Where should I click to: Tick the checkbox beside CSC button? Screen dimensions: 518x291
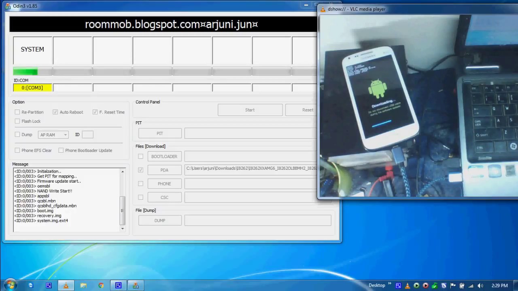[140, 197]
